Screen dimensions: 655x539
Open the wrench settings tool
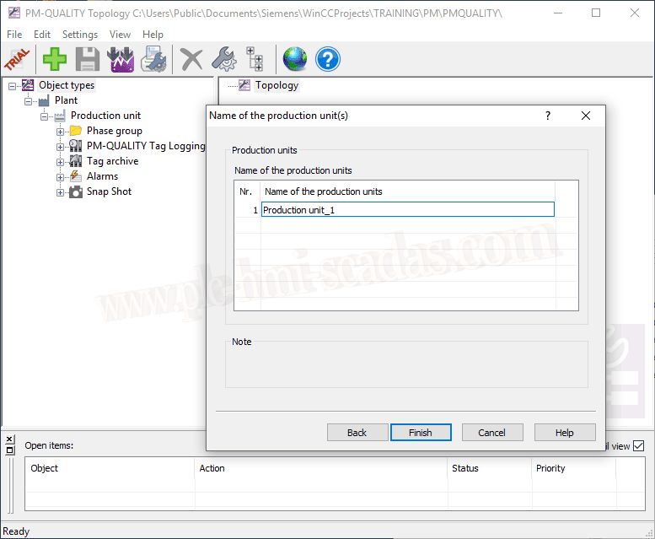pyautogui.click(x=223, y=59)
